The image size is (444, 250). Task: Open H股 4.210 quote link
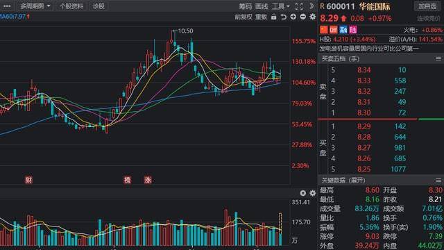click(x=348, y=39)
